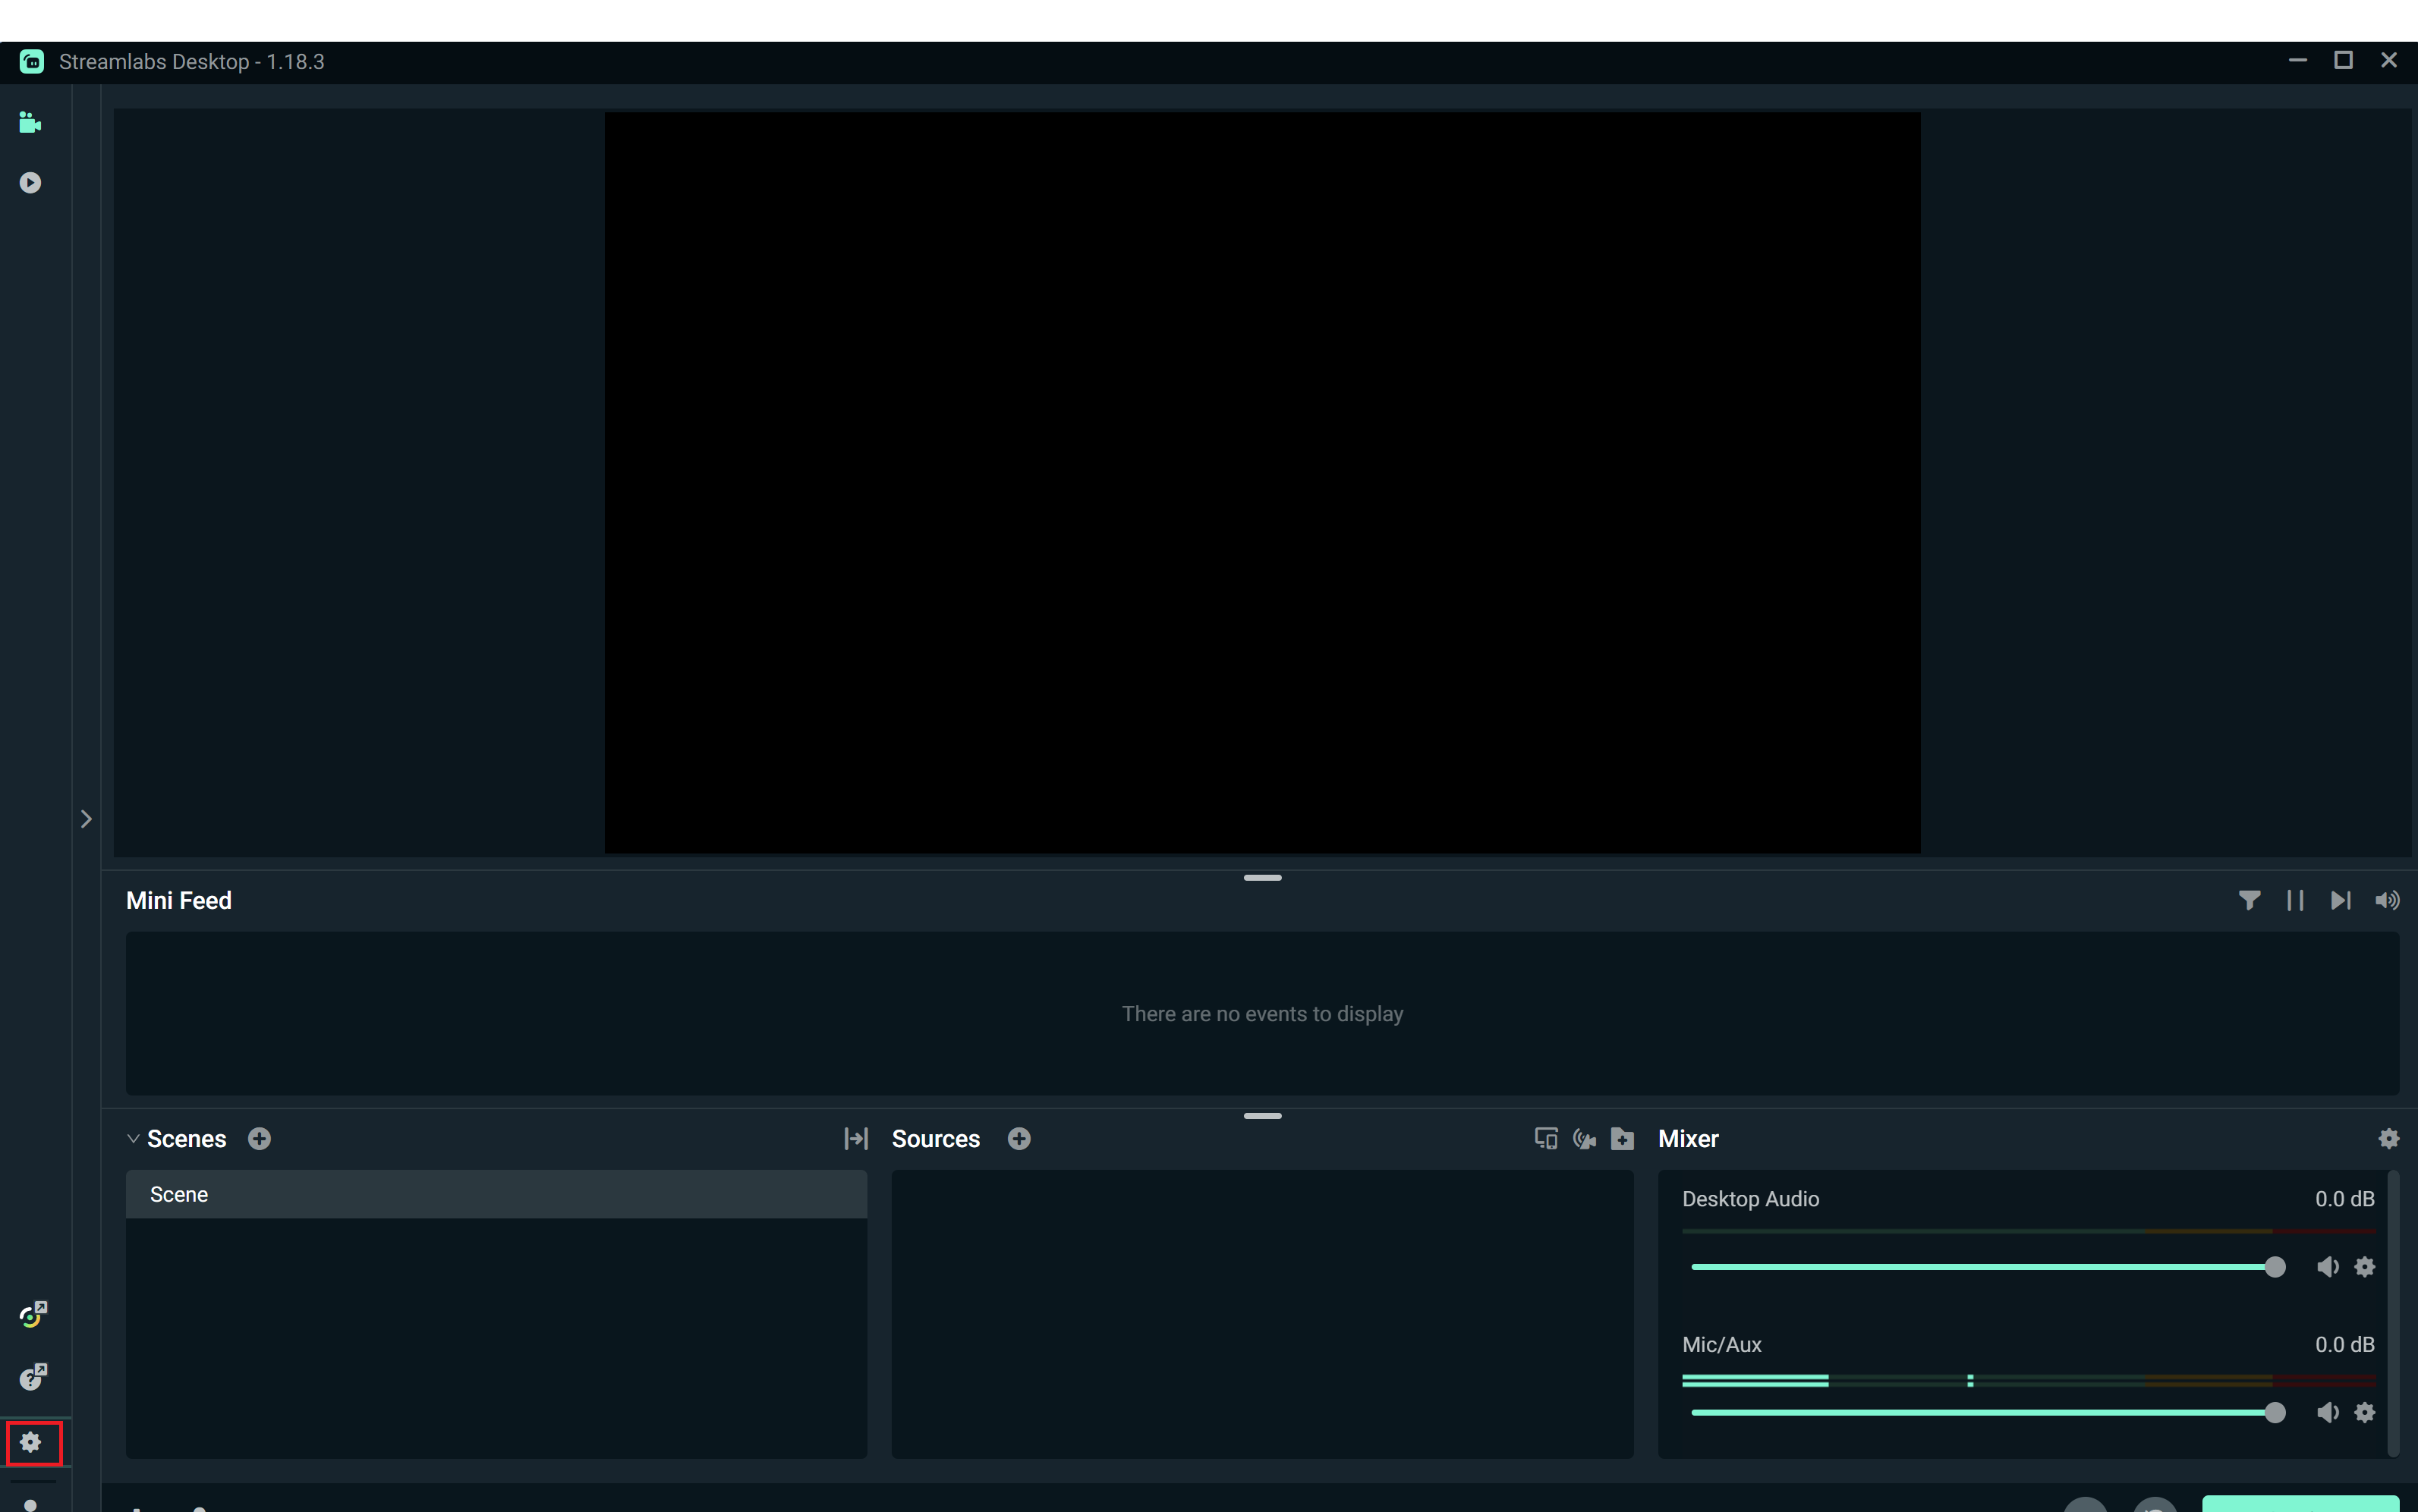Click the Mixer panel heading
The height and width of the screenshot is (1512, 2418).
click(x=1688, y=1139)
